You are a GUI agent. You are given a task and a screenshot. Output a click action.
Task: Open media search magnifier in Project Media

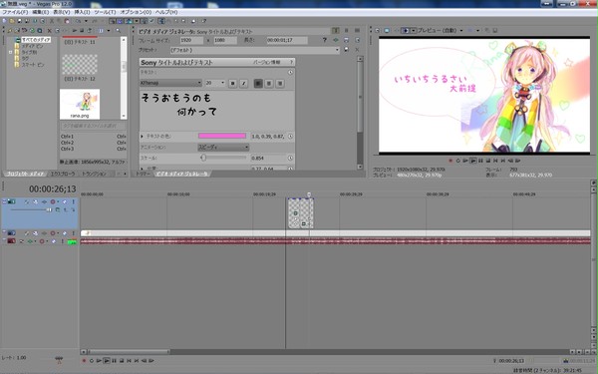tap(118, 30)
